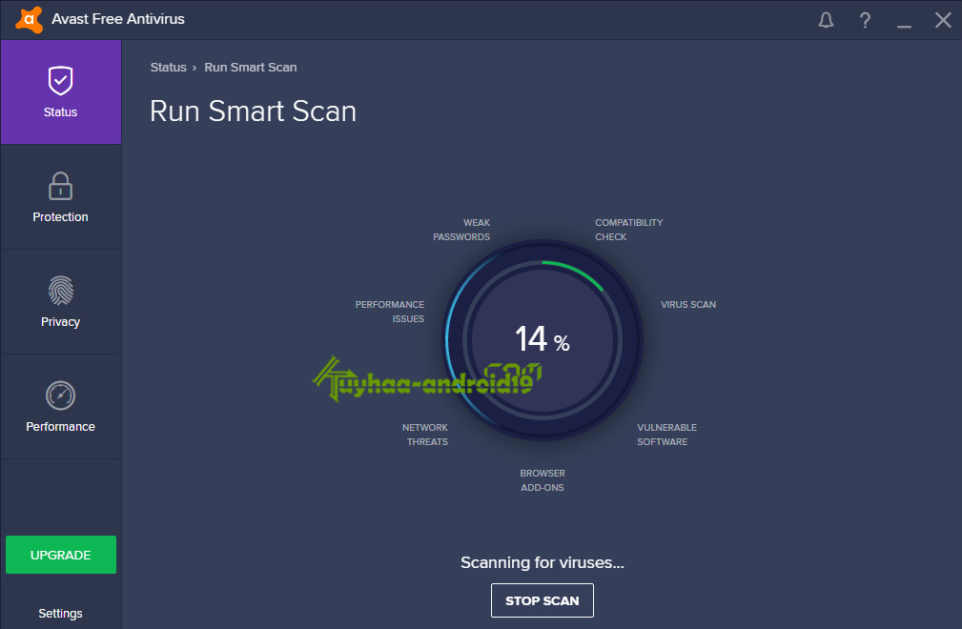Open the Privacy section
962x629 pixels.
pos(61,301)
